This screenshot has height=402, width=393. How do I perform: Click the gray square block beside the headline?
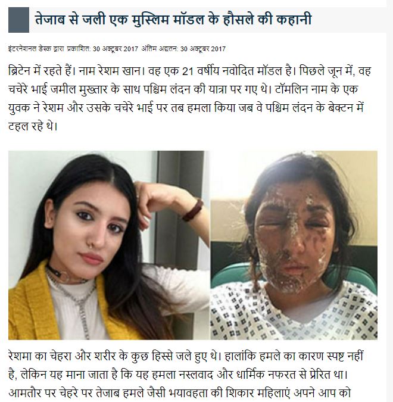coord(18,20)
